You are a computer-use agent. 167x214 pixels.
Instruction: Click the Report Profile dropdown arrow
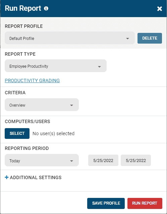pos(127,39)
